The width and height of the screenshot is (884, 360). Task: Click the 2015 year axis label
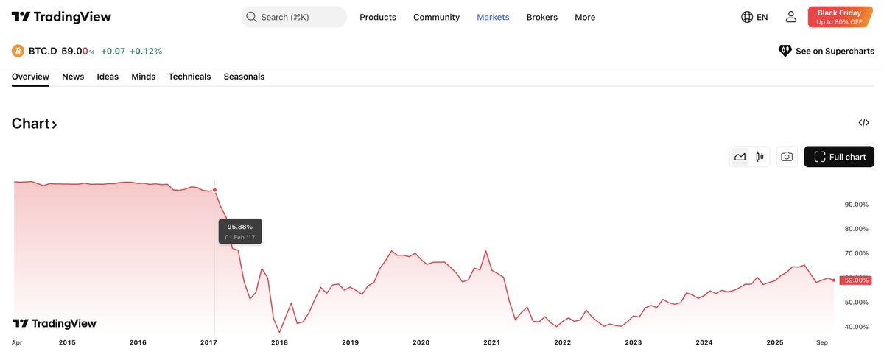(67, 342)
